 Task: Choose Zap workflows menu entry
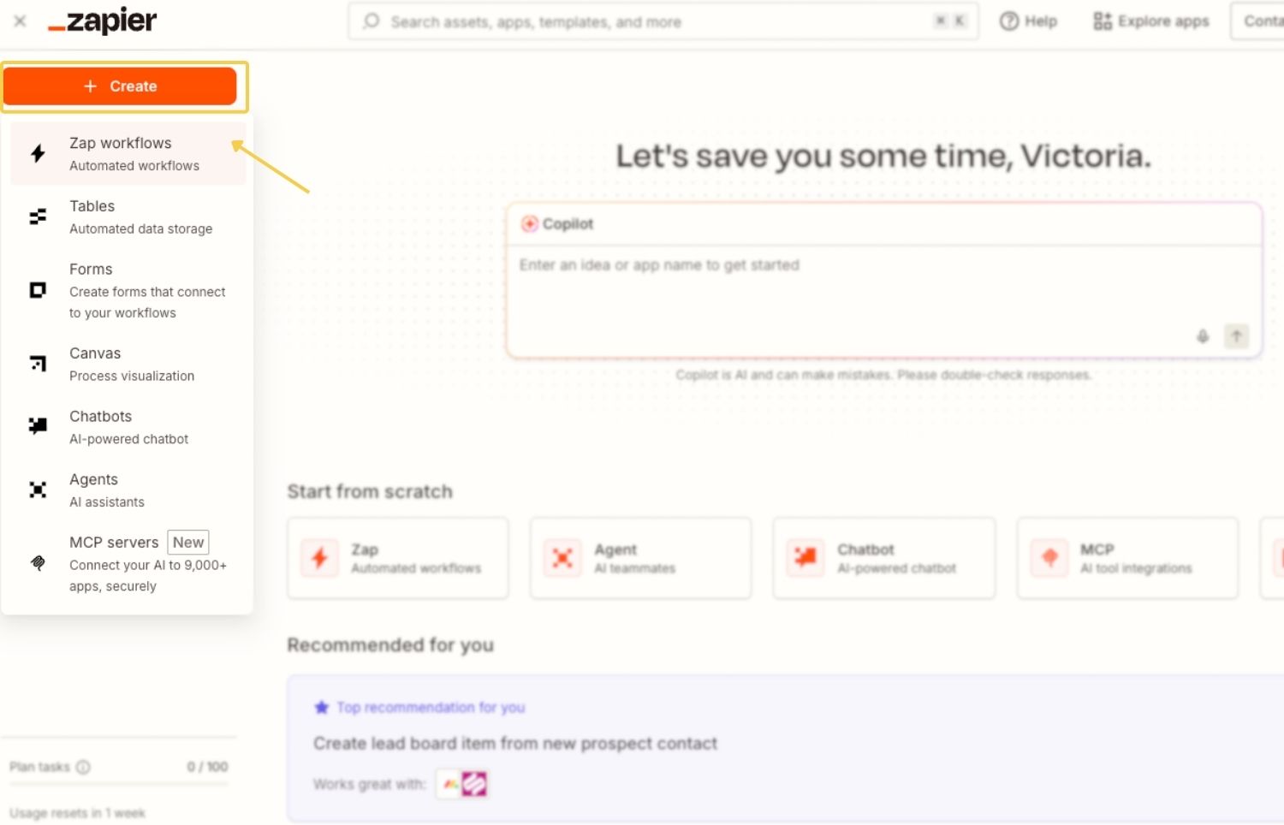coord(128,154)
